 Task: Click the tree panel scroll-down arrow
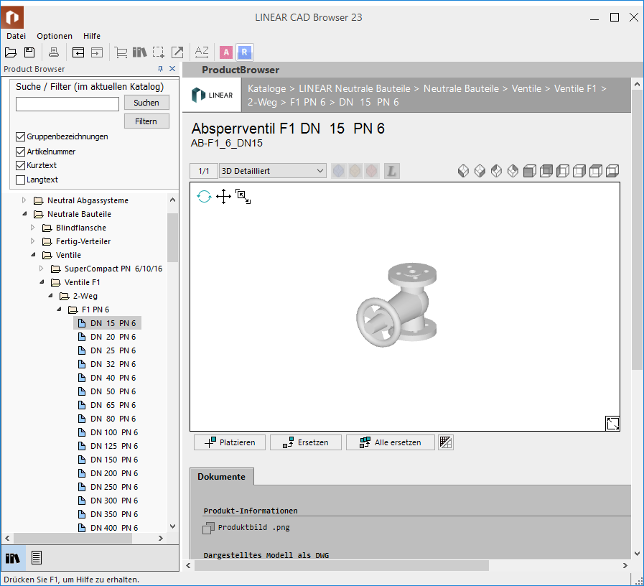click(x=173, y=526)
